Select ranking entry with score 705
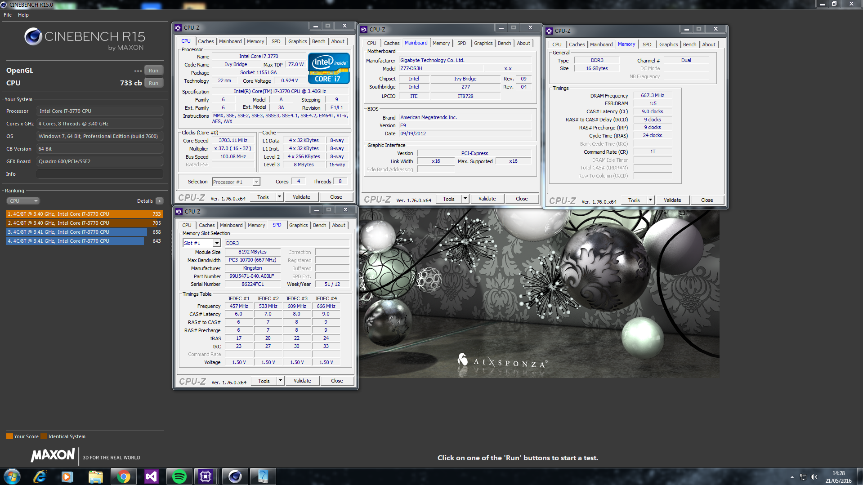 [85, 223]
